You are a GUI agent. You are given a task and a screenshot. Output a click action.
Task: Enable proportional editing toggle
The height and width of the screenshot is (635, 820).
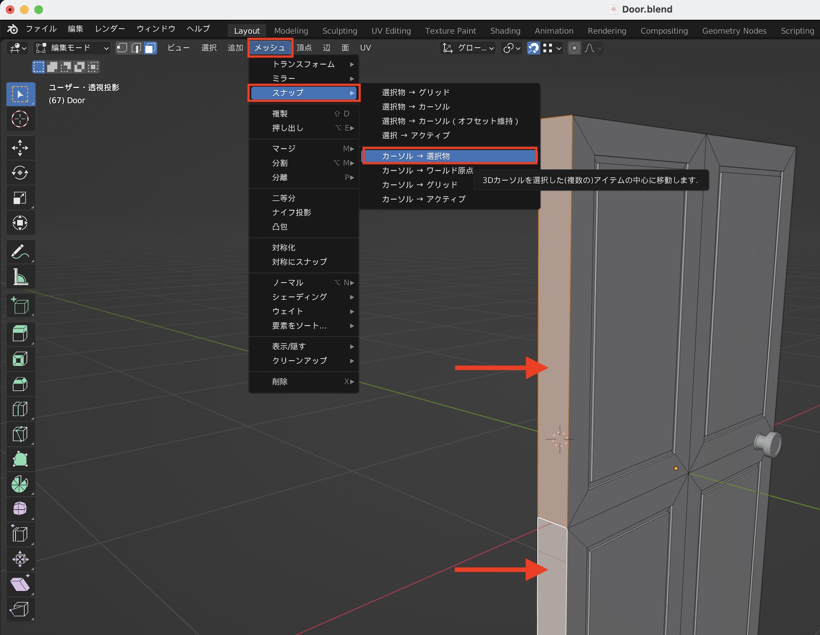pyautogui.click(x=574, y=48)
